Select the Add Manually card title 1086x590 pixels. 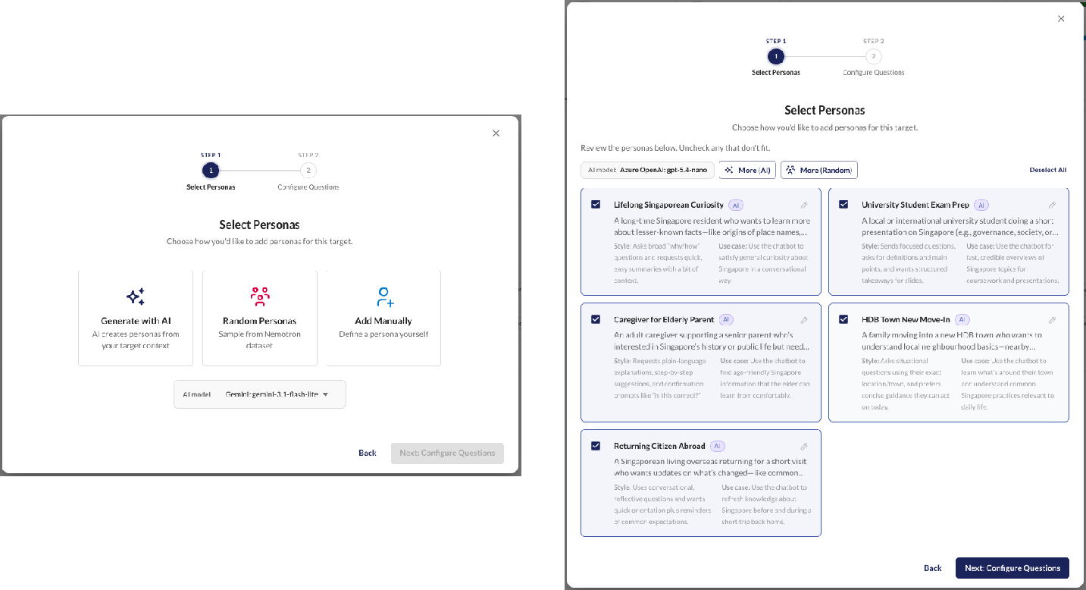click(383, 321)
